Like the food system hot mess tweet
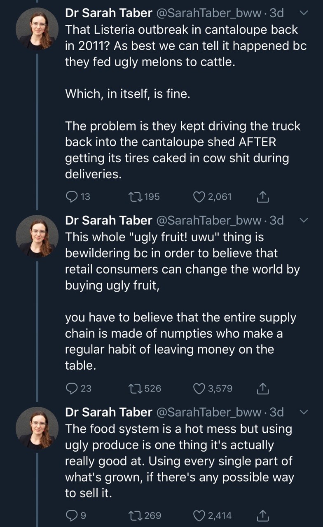The height and width of the screenshot is (527, 323). point(199,515)
